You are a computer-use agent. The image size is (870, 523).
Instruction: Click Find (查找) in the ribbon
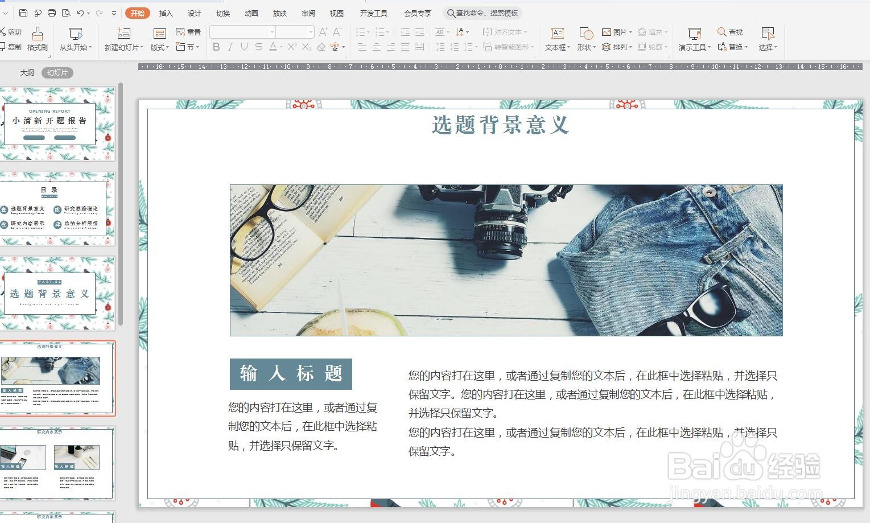[730, 32]
